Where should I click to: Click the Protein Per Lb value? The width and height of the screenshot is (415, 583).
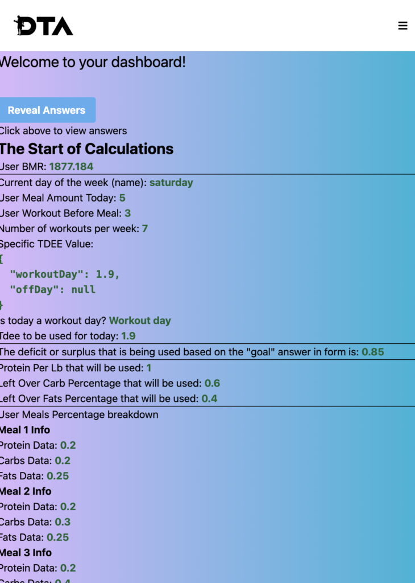pos(149,368)
